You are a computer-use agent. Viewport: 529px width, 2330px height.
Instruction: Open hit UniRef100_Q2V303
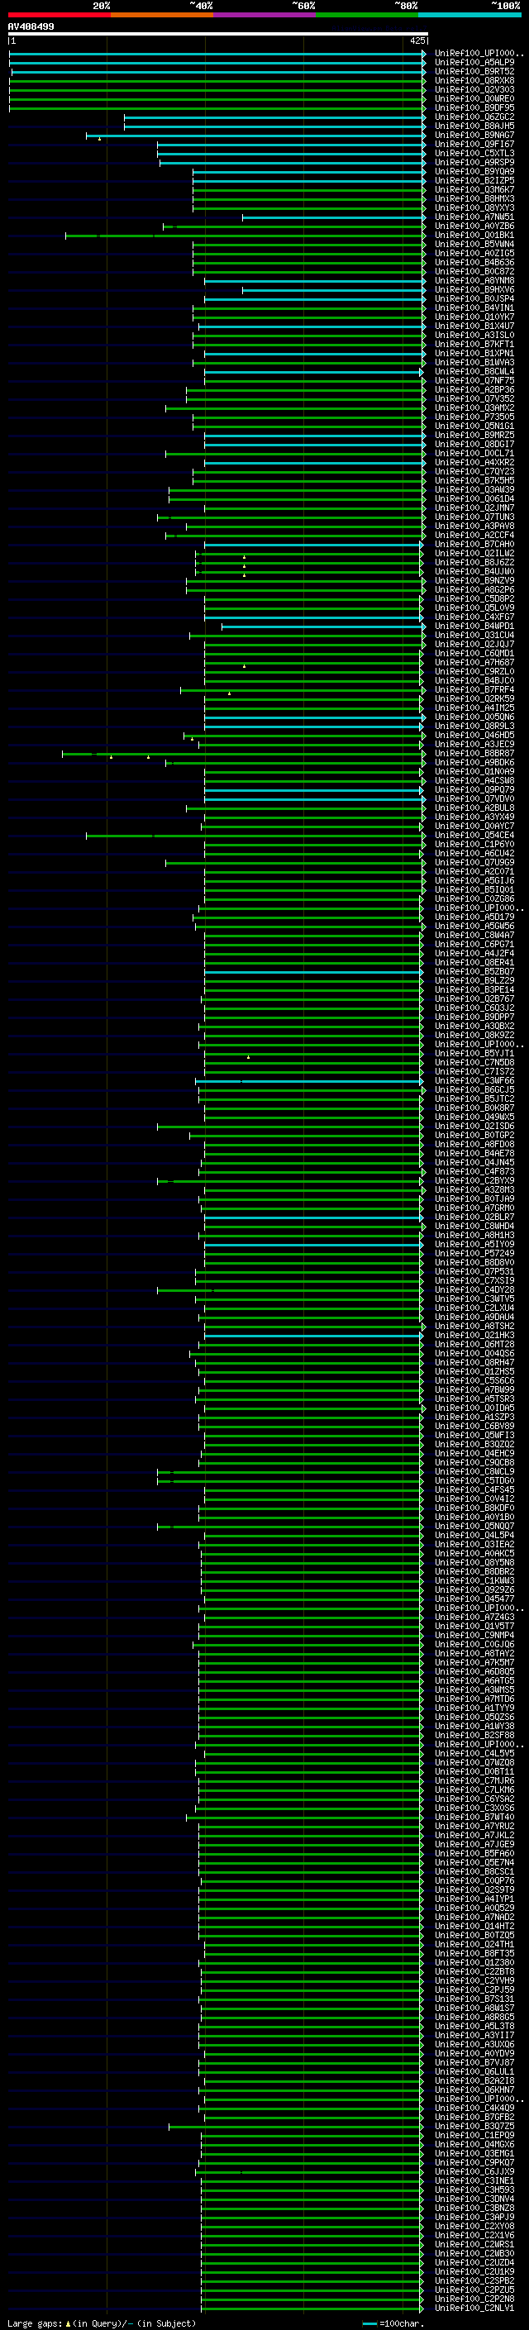[x=474, y=89]
